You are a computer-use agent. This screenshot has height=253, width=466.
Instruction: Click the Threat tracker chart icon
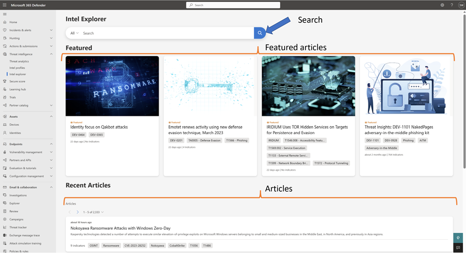click(5, 227)
